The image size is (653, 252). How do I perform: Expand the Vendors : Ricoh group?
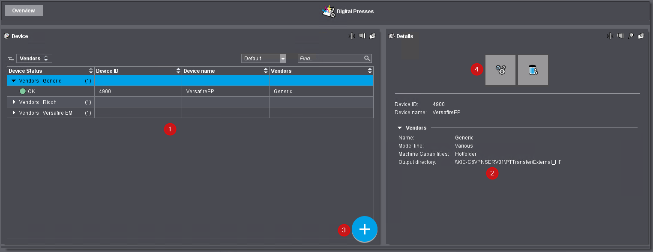point(14,102)
